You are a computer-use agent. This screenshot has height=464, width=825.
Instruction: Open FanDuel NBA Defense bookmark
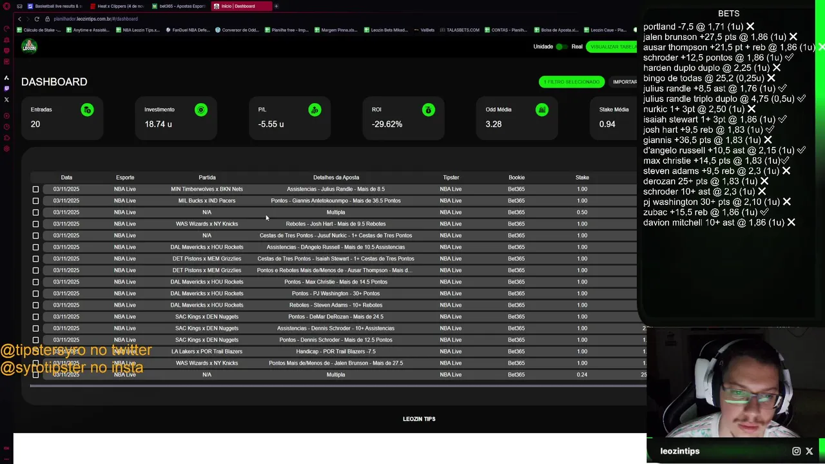tap(188, 30)
